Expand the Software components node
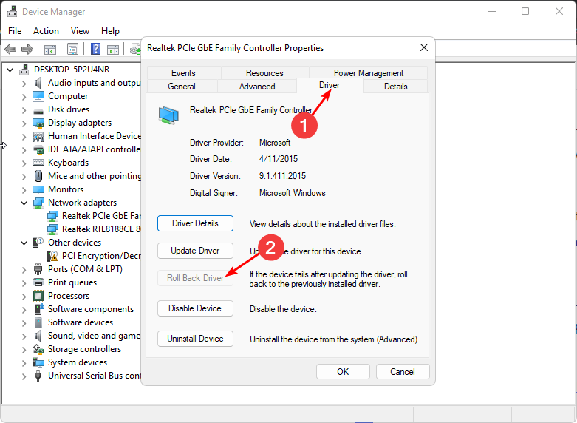This screenshot has height=423, width=577. click(24, 310)
